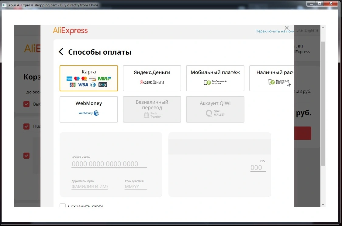Toggle the lowest red item checkbox in cart
Viewport: 342px width, 226px height.
point(26,156)
